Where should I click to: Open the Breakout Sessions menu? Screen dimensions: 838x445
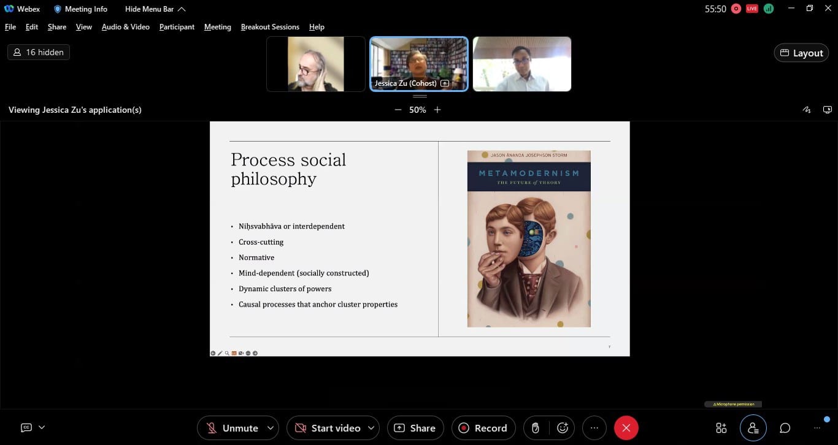[270, 27]
